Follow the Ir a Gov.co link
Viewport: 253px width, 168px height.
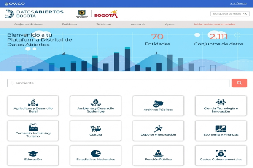click(238, 3)
